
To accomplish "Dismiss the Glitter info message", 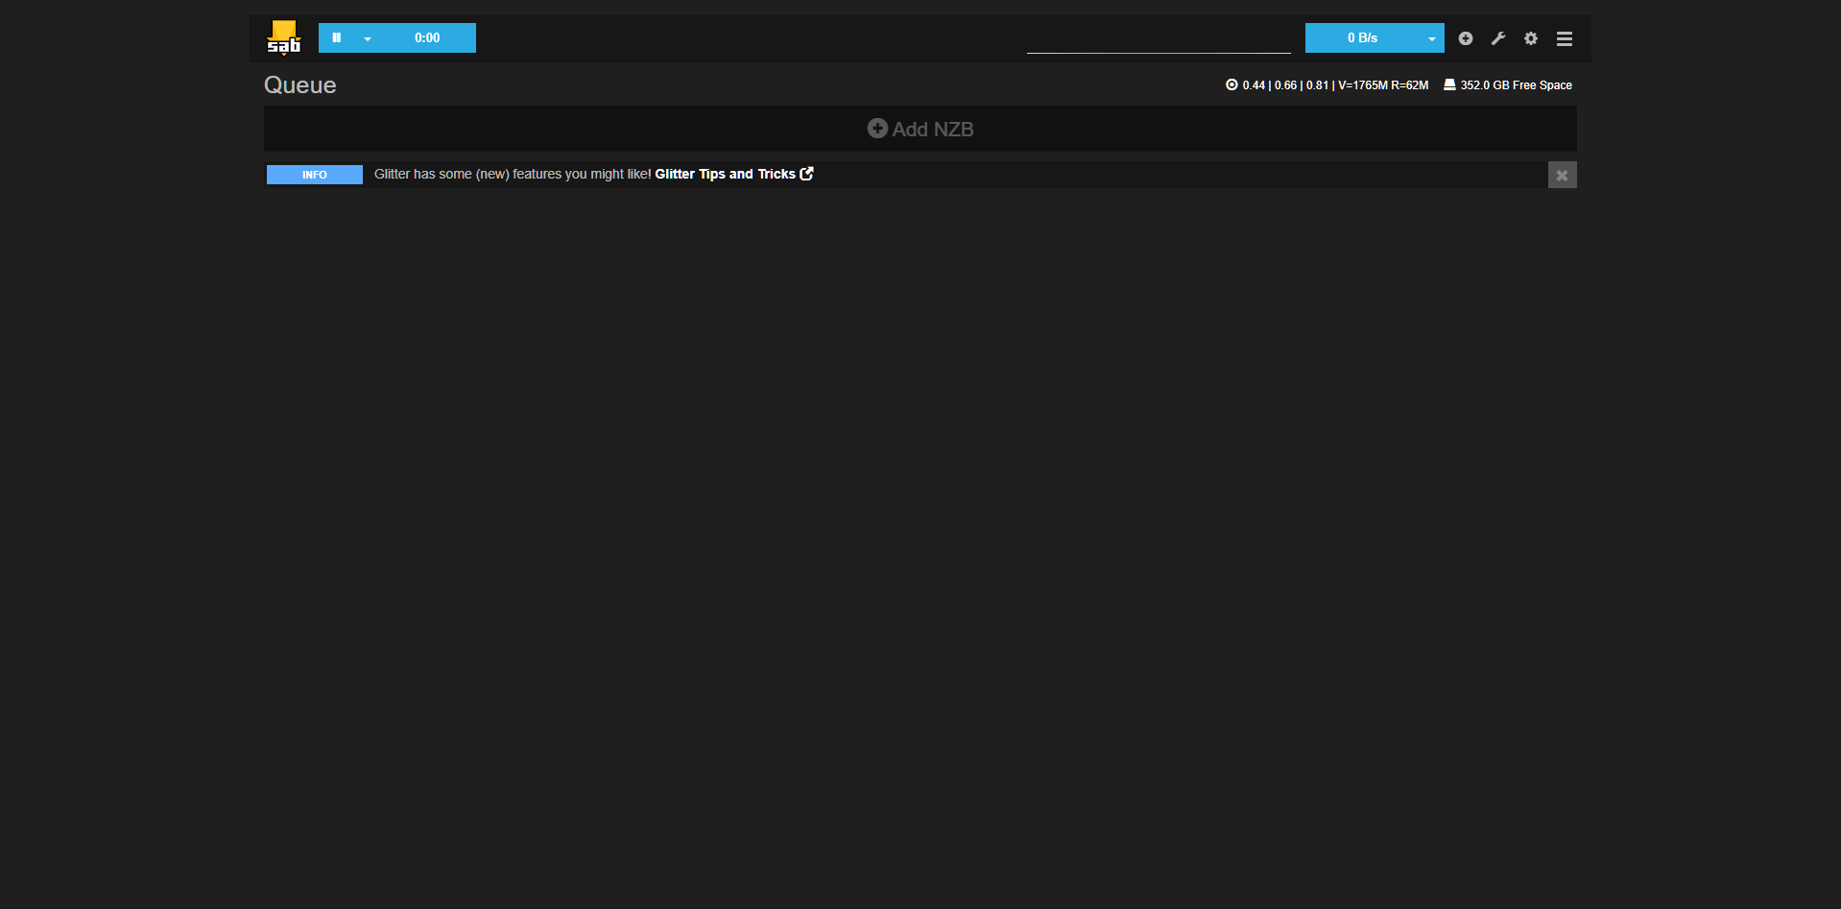I will pos(1562,175).
